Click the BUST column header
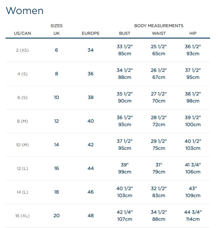218x228 pixels. coord(124,33)
